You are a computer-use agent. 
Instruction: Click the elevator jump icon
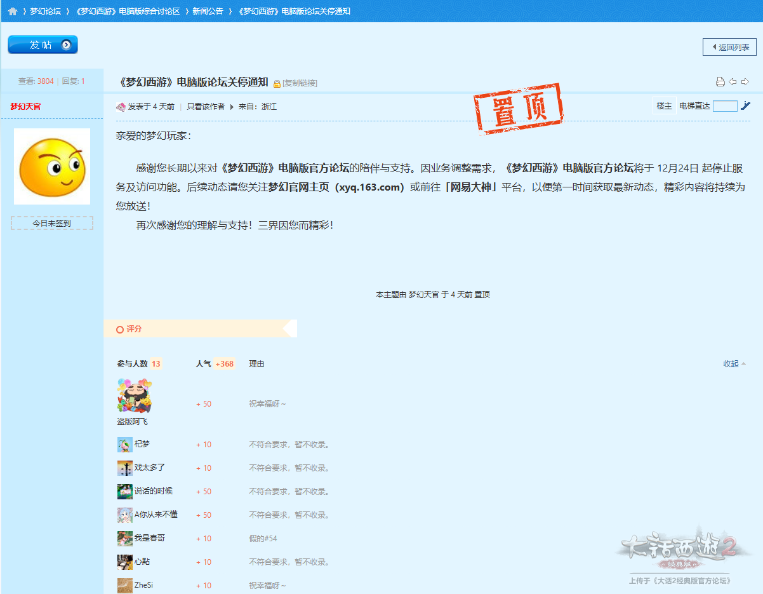coord(746,106)
